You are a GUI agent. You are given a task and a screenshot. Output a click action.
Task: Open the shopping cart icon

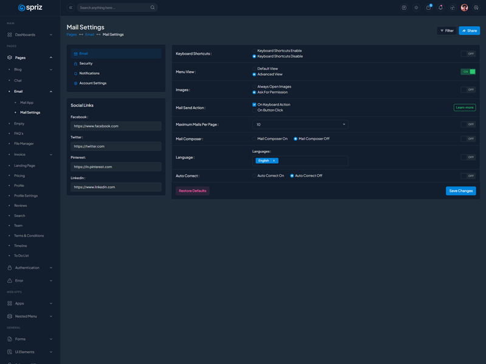coord(428,8)
